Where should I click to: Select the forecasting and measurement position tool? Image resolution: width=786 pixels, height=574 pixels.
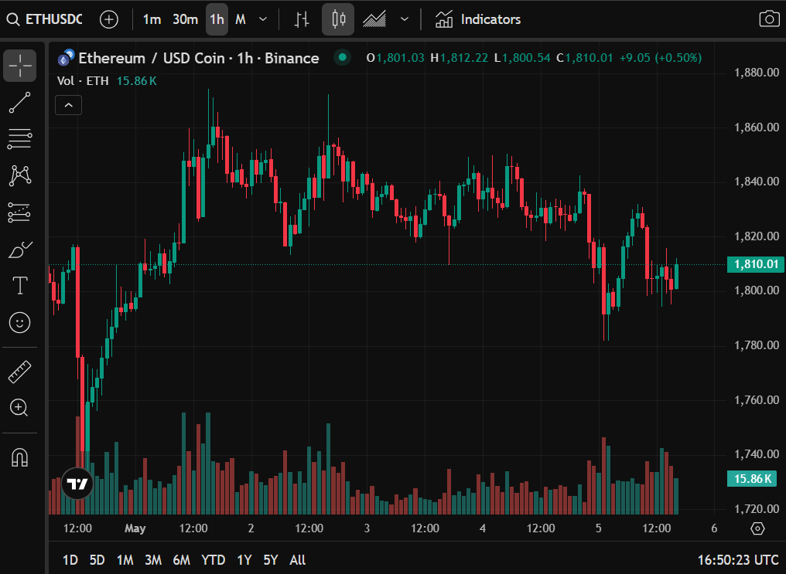(20, 212)
